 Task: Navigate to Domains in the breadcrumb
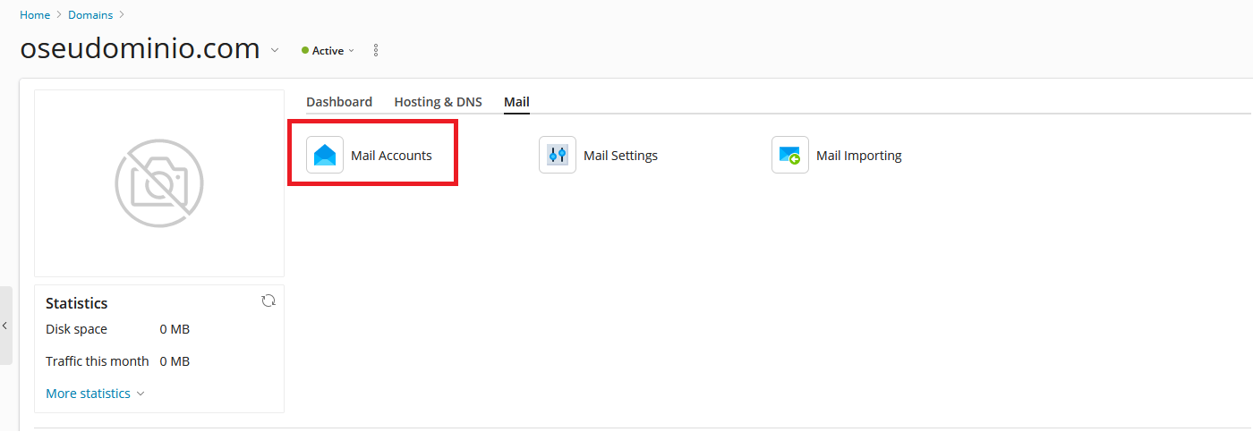(x=89, y=15)
